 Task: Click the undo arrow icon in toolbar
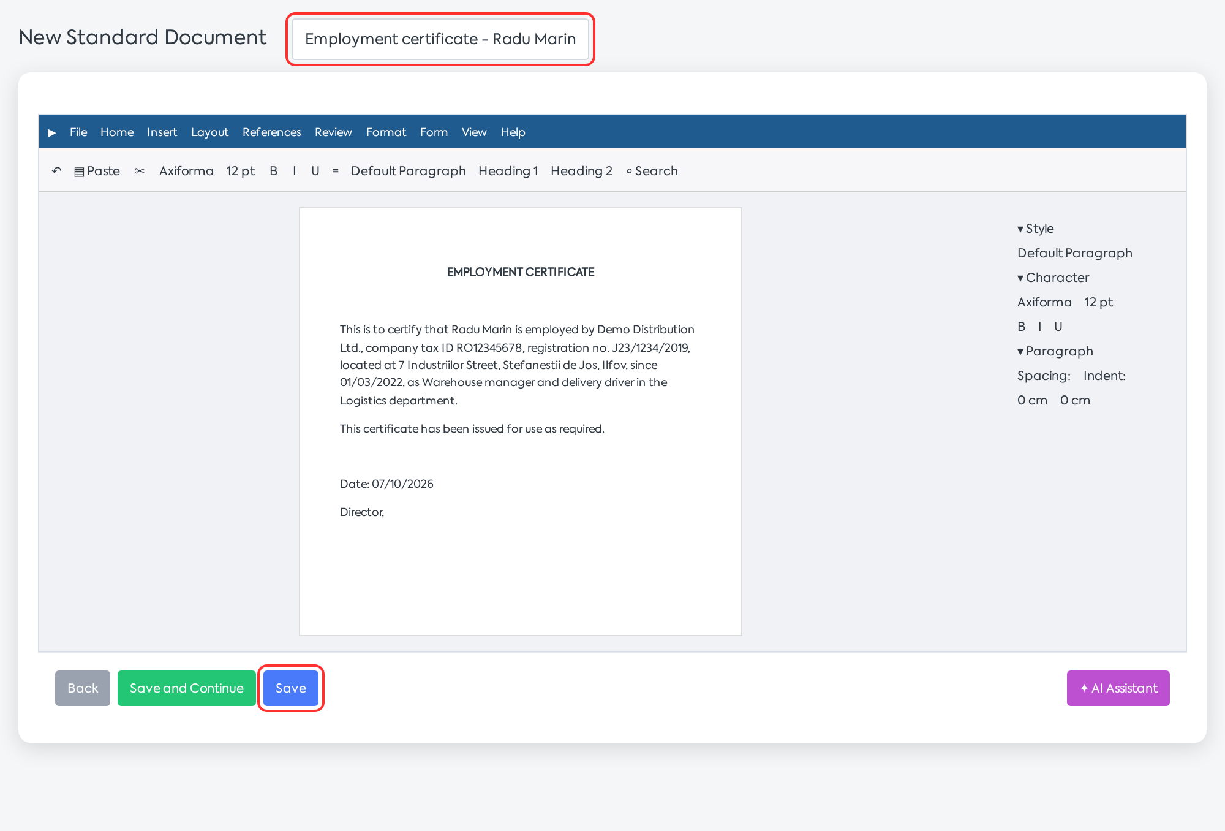[x=56, y=171]
